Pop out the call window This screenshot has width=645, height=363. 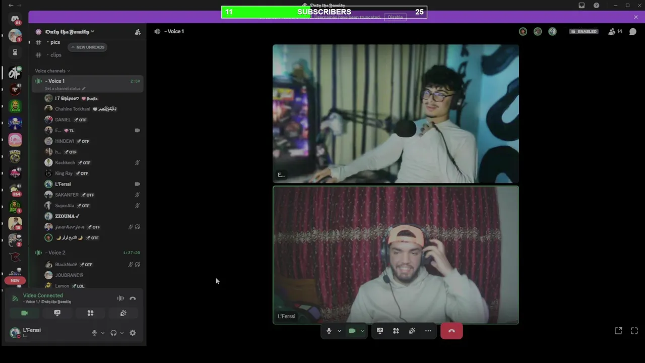click(x=618, y=331)
